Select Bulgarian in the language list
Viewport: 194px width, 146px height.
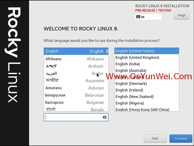76,102
